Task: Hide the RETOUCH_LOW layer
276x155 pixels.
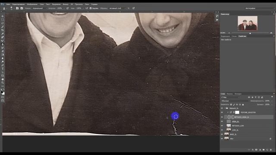Action: click(222, 126)
